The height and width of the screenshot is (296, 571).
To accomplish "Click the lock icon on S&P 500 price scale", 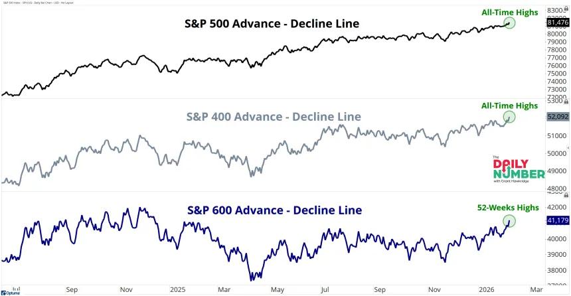I will tap(566, 8).
